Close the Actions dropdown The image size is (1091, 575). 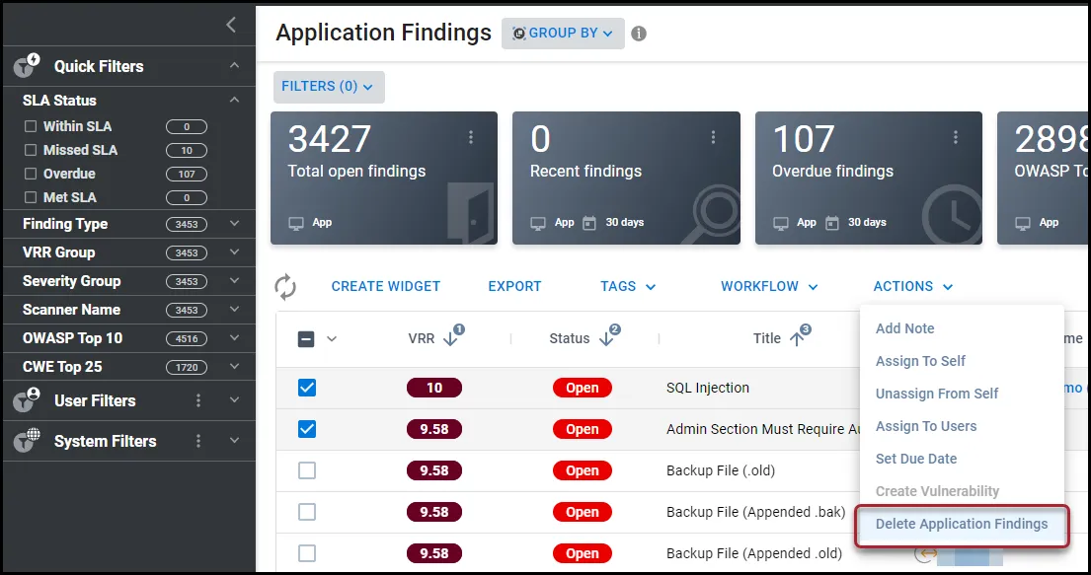[913, 286]
